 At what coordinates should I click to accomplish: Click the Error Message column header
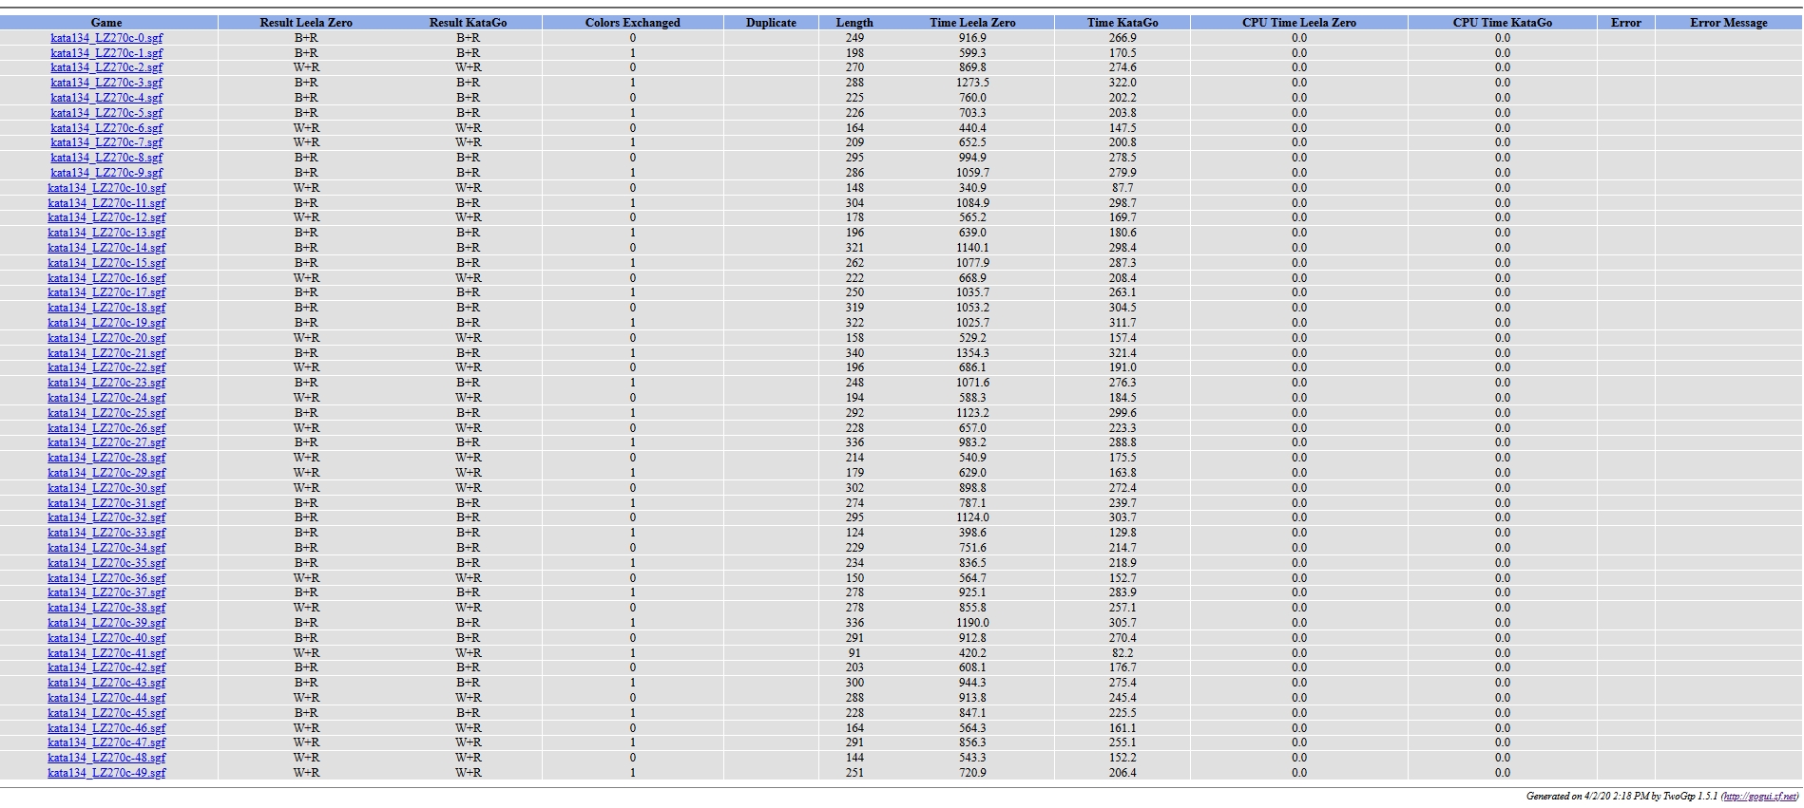(x=1728, y=23)
